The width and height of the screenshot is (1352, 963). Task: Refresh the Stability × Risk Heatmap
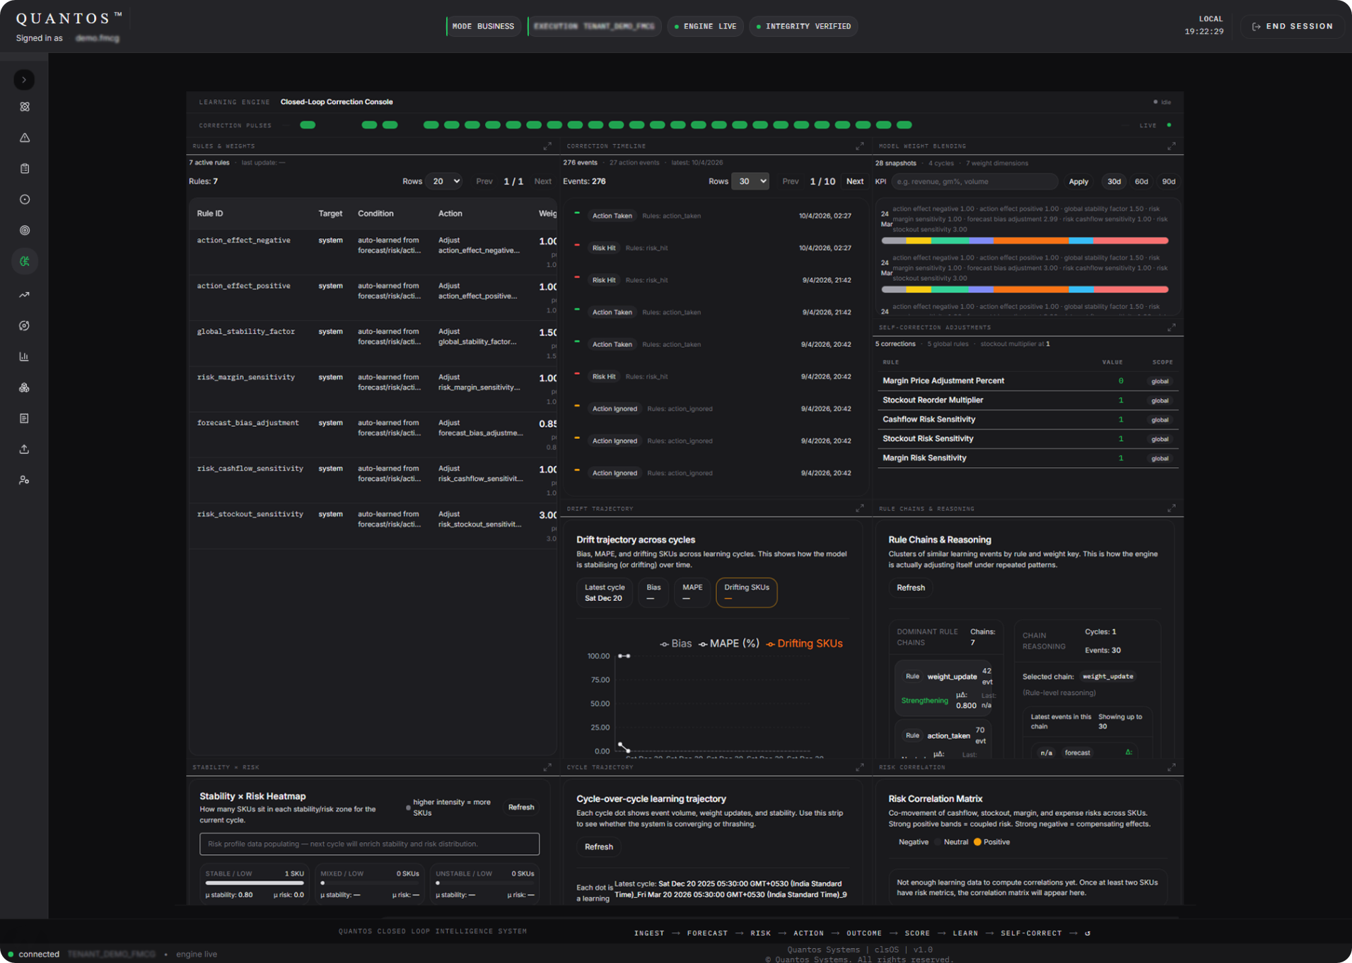click(x=521, y=807)
